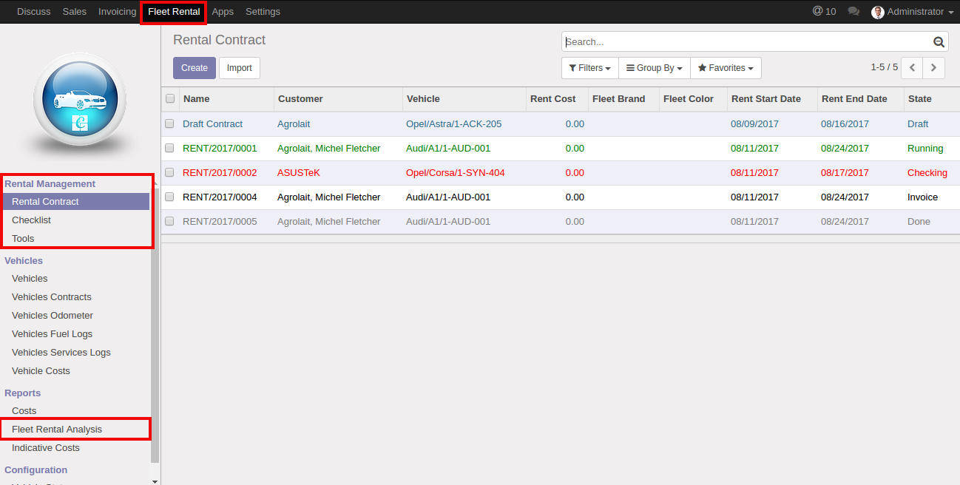The image size is (960, 485).
Task: Select all rows with header checkbox
Action: click(170, 99)
